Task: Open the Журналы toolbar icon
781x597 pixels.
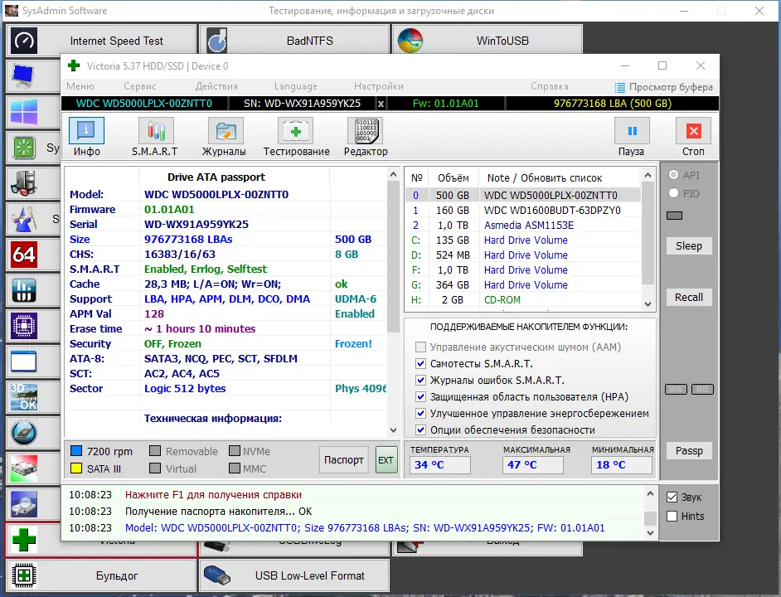Action: pyautogui.click(x=226, y=131)
